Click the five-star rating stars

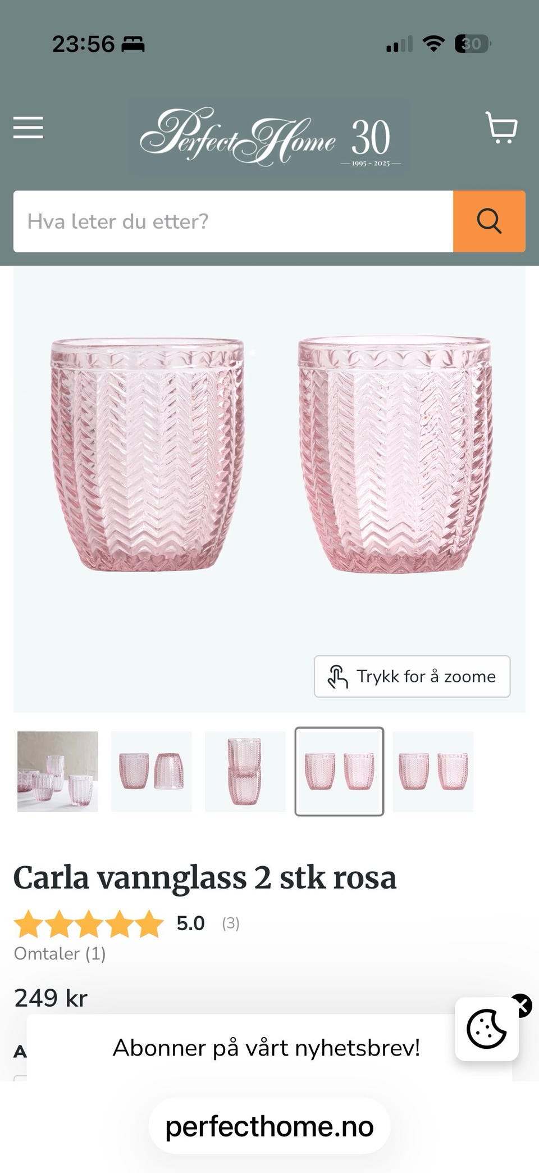(89, 924)
